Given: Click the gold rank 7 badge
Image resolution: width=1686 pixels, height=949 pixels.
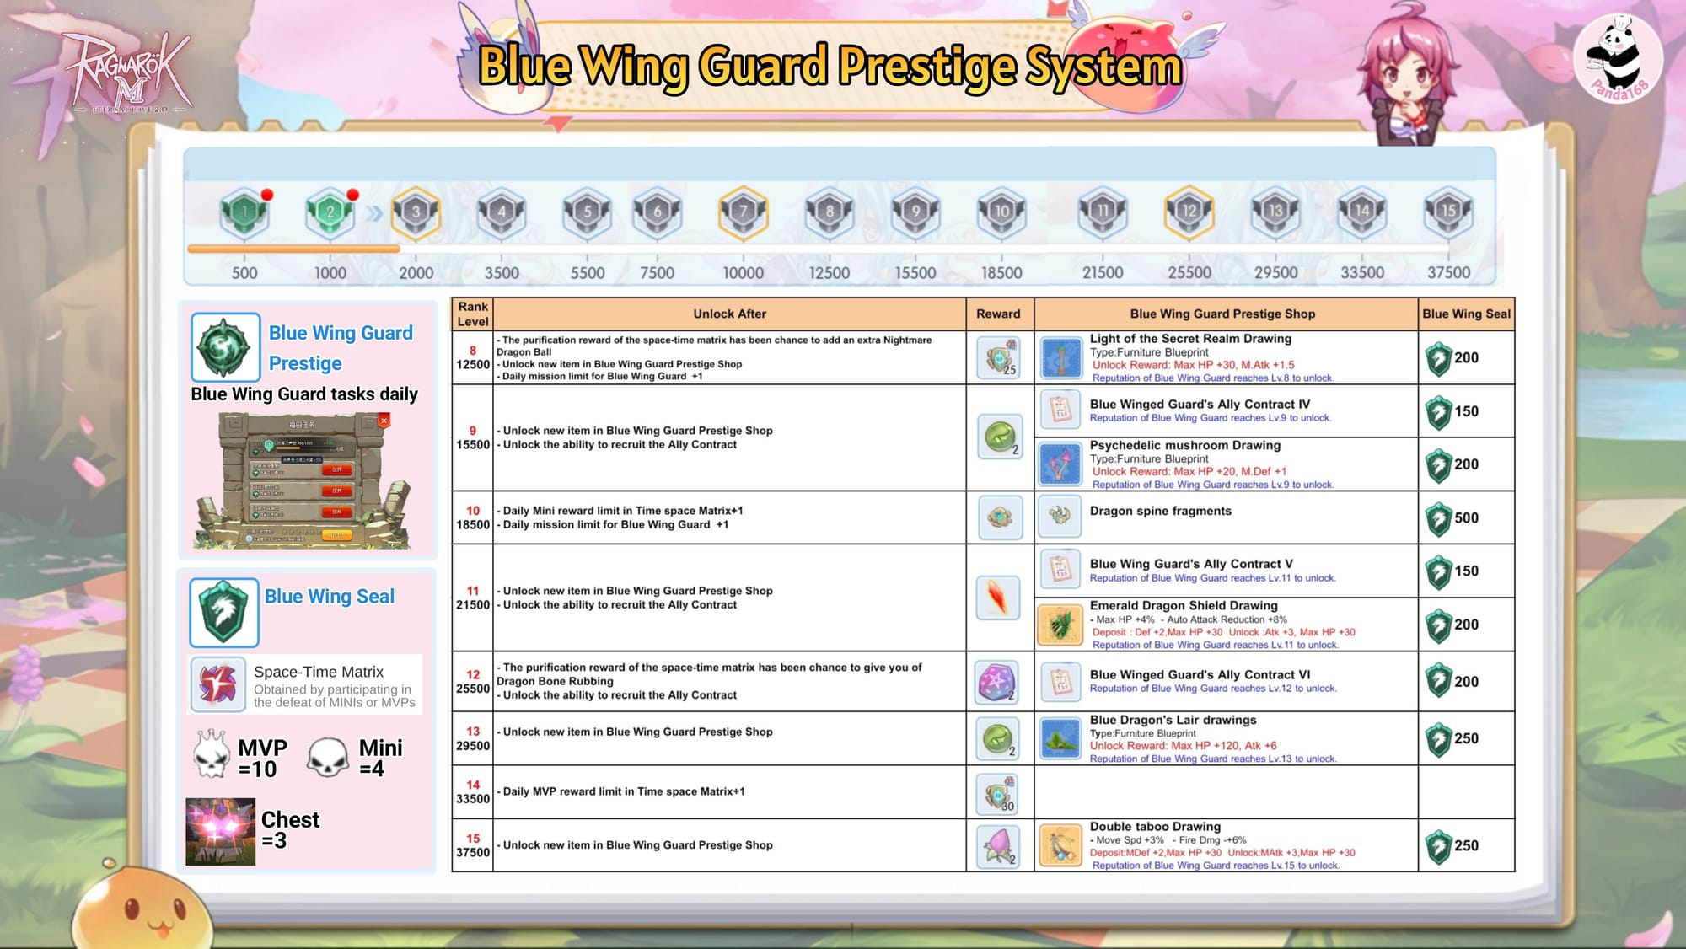Looking at the screenshot, I should coord(743,212).
